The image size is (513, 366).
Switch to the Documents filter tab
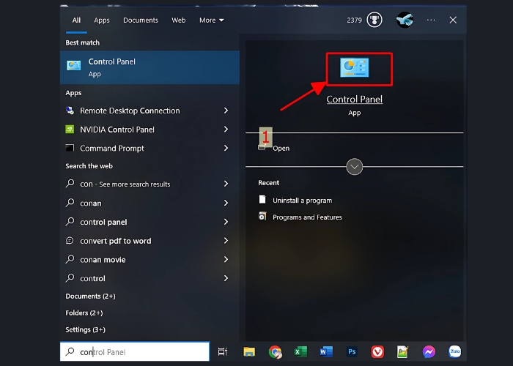click(140, 20)
